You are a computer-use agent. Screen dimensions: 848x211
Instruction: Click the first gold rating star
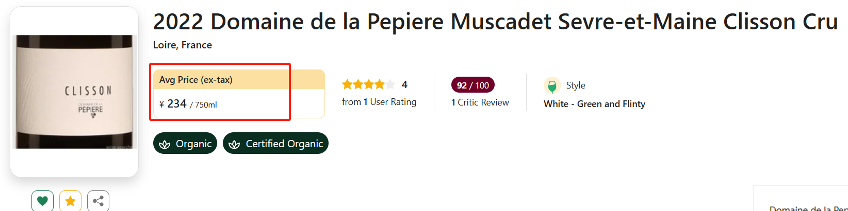click(x=347, y=84)
